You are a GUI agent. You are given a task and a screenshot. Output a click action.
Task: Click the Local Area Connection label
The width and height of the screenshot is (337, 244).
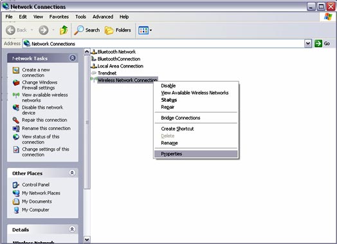120,66
